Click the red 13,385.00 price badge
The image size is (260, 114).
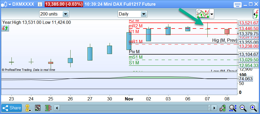pyautogui.click(x=64, y=4)
